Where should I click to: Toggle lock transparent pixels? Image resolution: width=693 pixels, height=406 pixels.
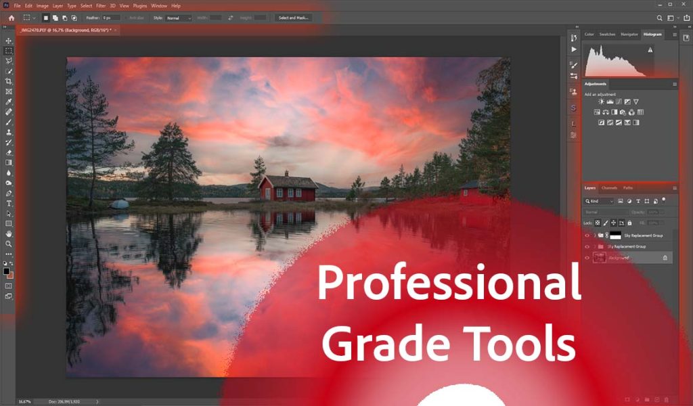(x=598, y=223)
